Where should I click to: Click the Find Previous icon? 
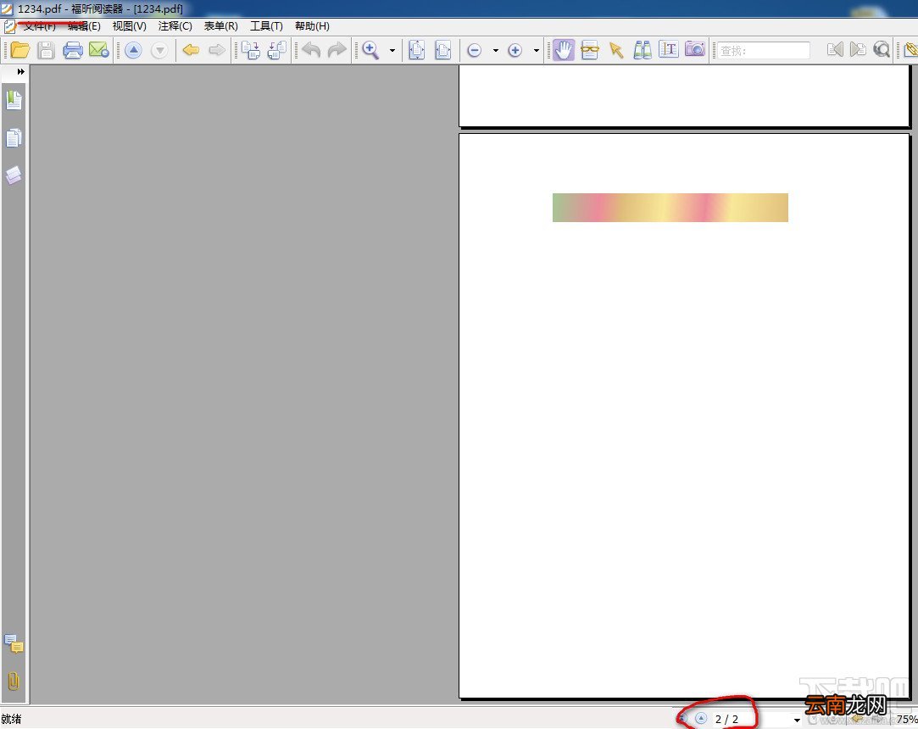835,50
